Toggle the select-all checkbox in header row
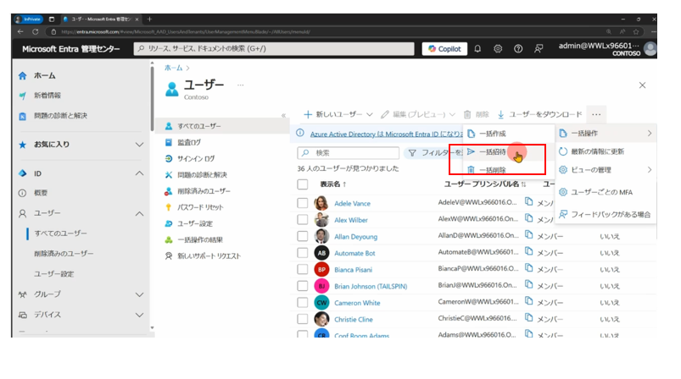 coord(303,184)
